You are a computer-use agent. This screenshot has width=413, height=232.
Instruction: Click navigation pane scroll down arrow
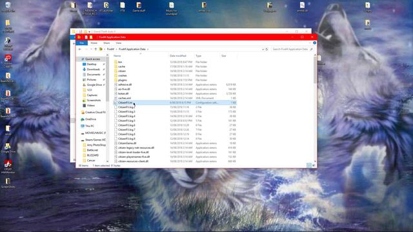point(107,161)
